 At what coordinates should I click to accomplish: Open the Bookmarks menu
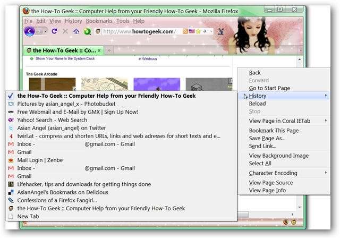[99, 21]
